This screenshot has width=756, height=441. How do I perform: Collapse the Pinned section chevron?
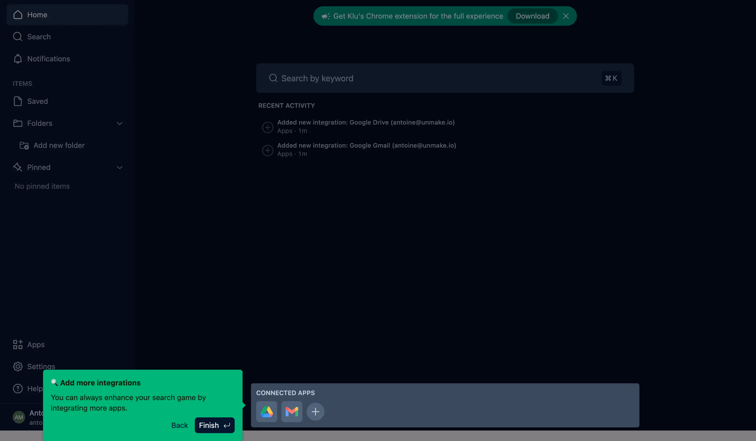click(119, 168)
